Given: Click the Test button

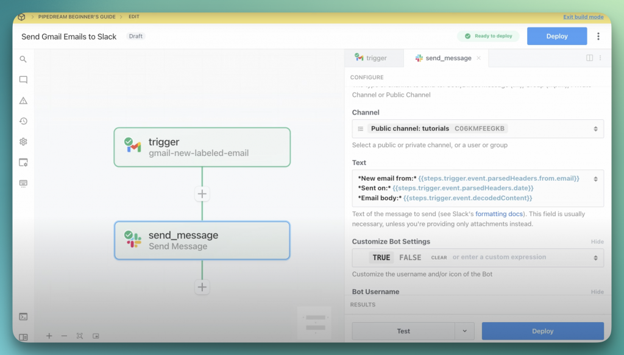Looking at the screenshot, I should point(403,331).
